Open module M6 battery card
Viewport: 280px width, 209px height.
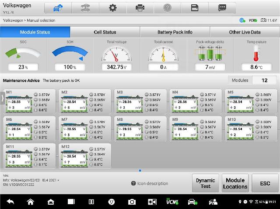[x=29, y=129]
